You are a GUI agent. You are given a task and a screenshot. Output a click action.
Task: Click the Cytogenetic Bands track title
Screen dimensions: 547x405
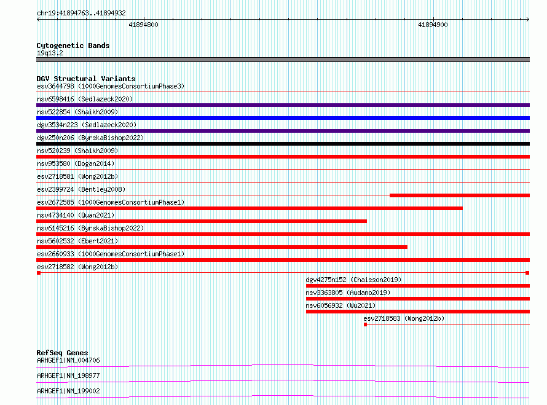tap(73, 45)
